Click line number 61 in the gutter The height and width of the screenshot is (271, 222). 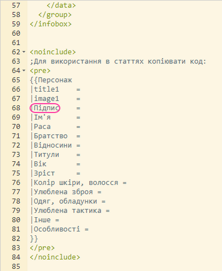(x=16, y=42)
